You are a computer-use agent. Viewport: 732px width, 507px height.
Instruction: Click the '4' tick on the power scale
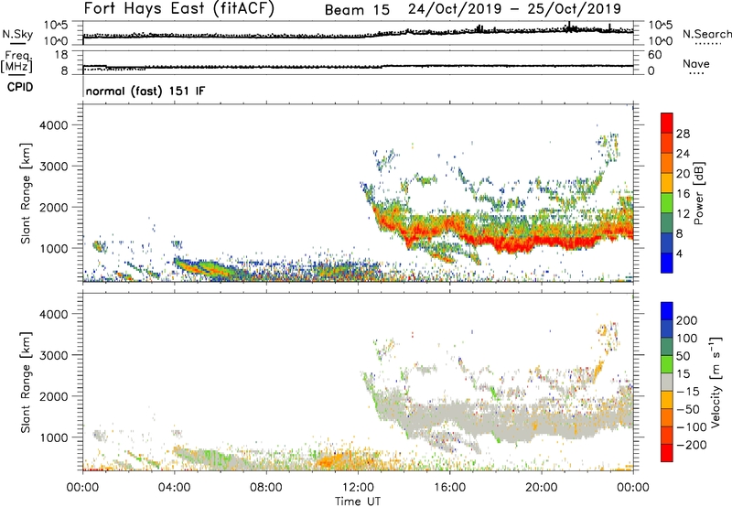679,253
